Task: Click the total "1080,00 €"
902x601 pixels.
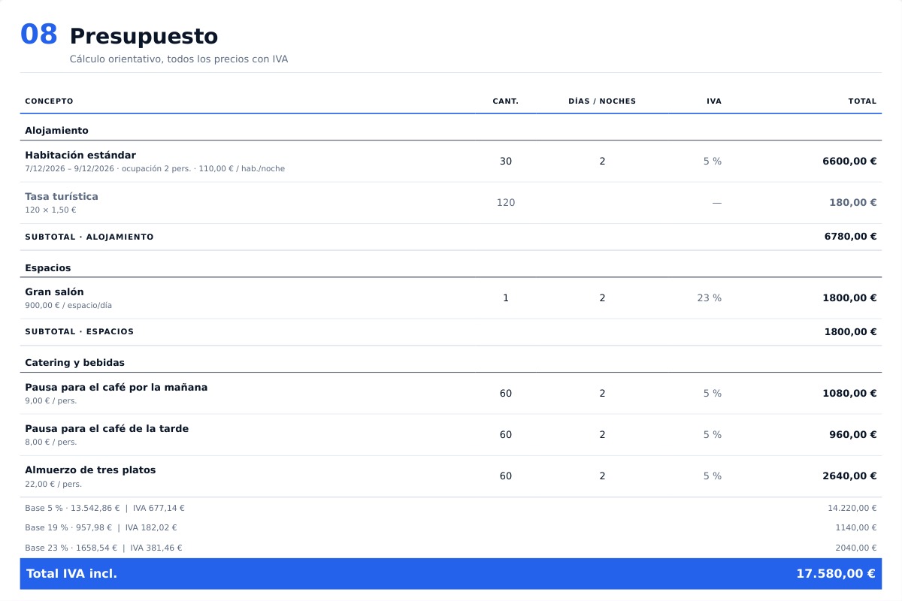Action: 849,394
